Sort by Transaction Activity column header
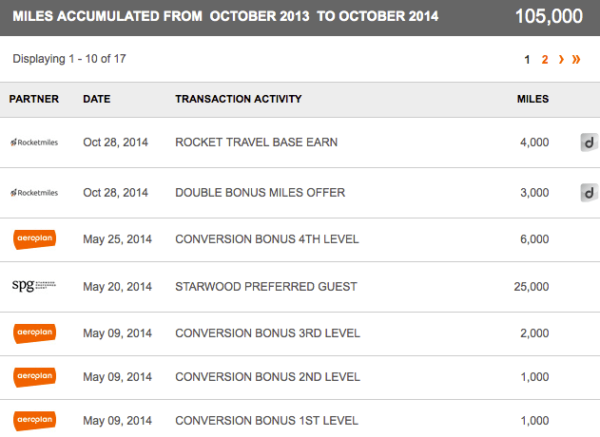Screen dimensions: 600x437 coord(239,99)
